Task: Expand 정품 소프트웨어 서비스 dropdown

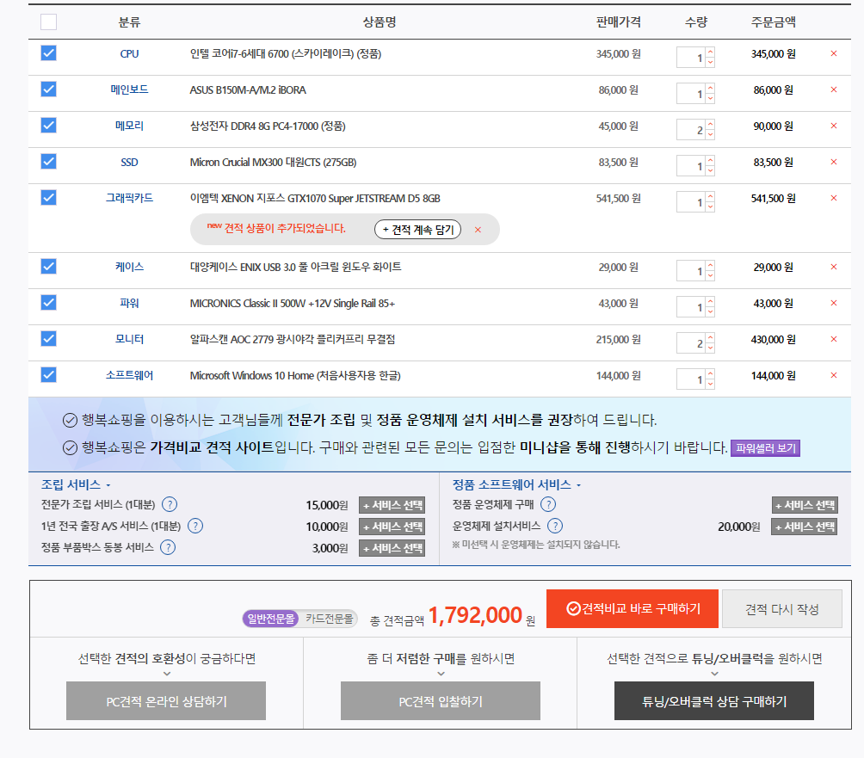Action: (579, 485)
